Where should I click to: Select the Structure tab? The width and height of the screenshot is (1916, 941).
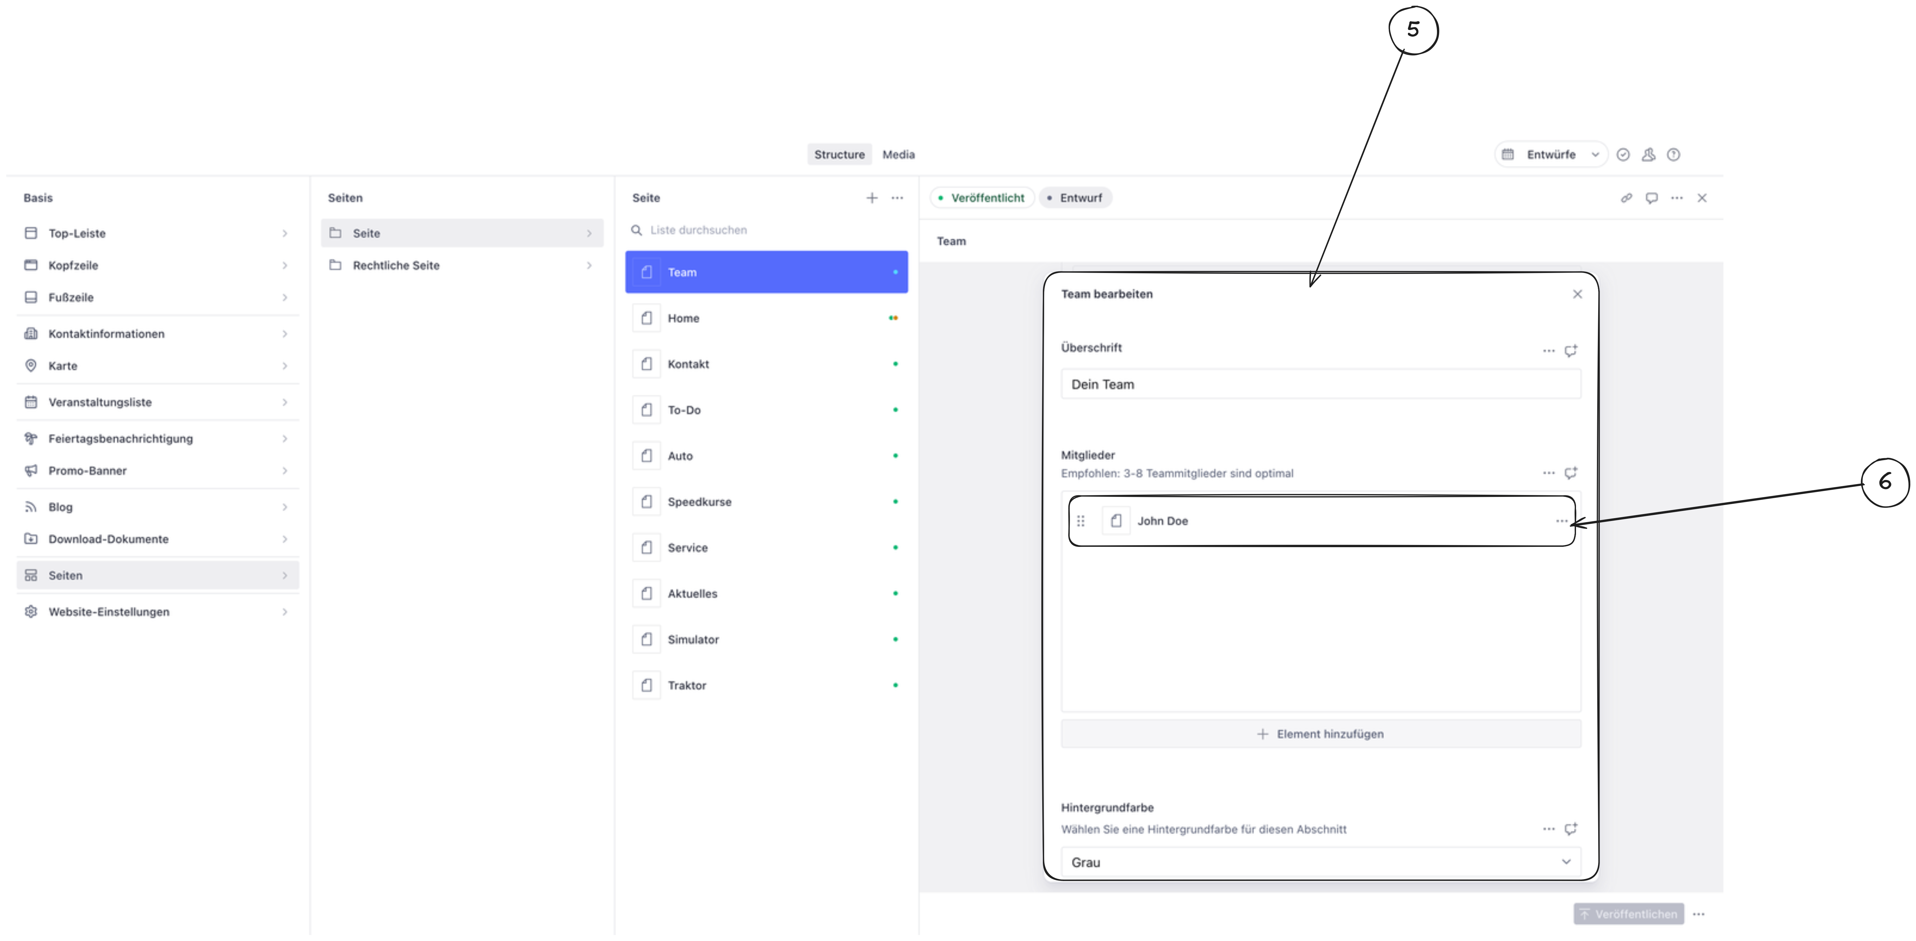tap(839, 155)
